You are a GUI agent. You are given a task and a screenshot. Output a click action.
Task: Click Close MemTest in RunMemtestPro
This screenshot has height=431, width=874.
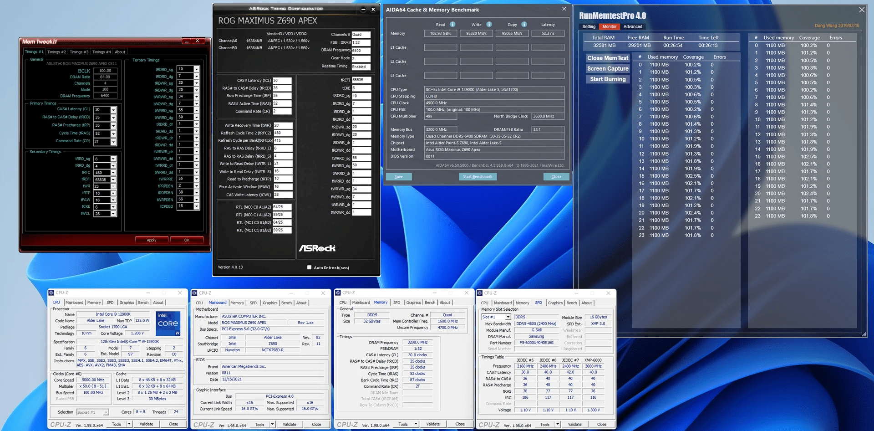pyautogui.click(x=608, y=58)
